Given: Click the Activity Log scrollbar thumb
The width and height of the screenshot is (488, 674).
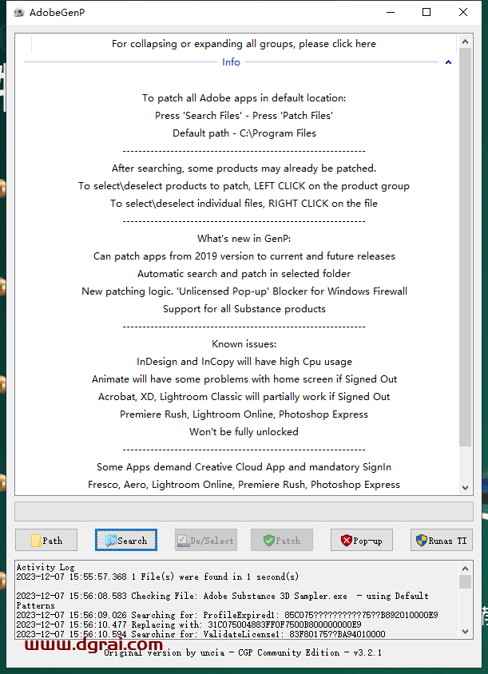Looking at the screenshot, I should (465, 581).
